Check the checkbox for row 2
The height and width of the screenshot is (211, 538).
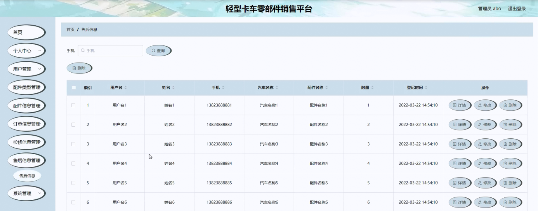[x=73, y=125]
